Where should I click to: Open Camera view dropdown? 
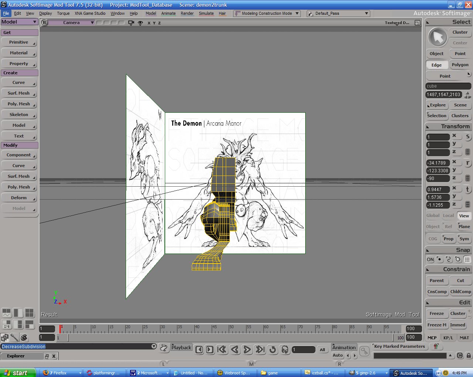(72, 23)
